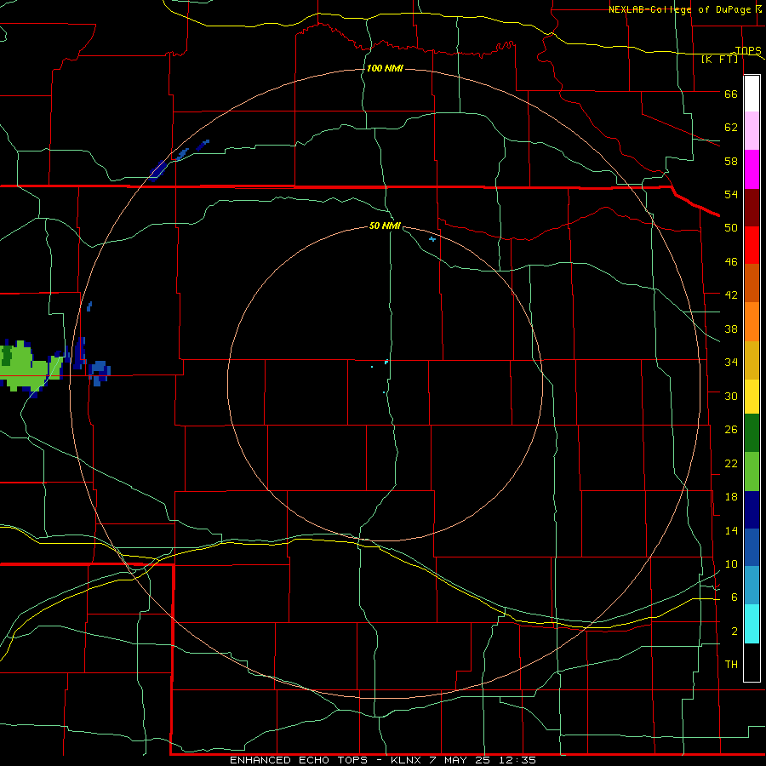Click the legend value "2"
Screen dimensions: 766x766
[735, 632]
